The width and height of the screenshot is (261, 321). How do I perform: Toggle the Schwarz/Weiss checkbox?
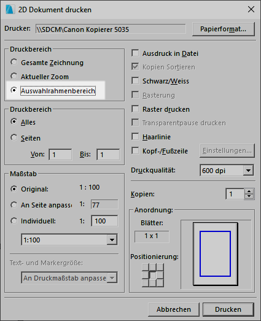click(x=135, y=80)
